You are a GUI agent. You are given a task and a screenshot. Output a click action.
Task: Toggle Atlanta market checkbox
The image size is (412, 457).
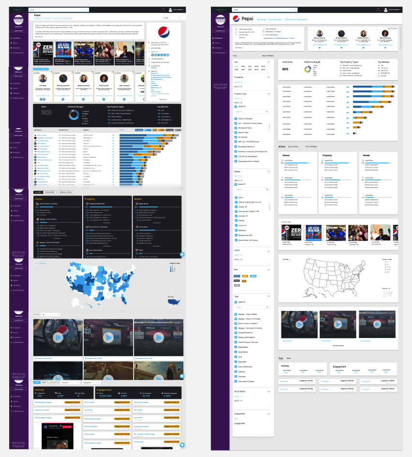point(235,221)
